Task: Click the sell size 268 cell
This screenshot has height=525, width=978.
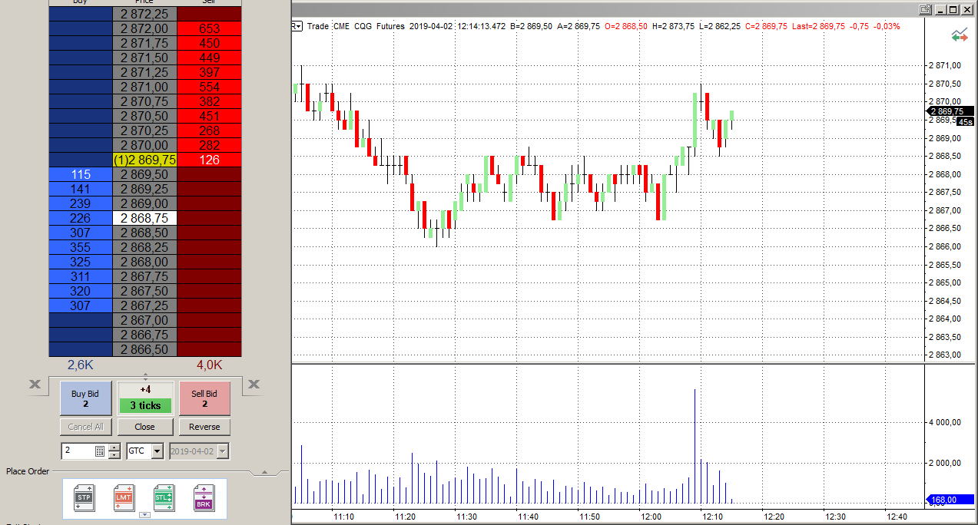Action: [x=209, y=130]
